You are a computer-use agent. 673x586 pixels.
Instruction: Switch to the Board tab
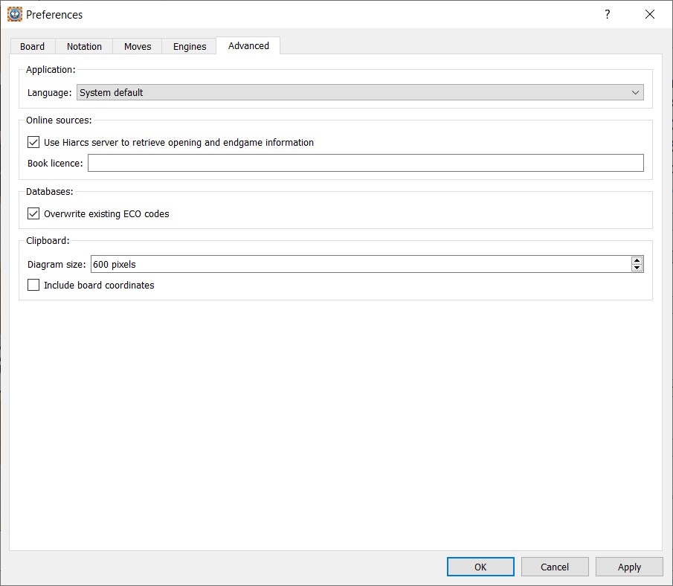point(32,46)
